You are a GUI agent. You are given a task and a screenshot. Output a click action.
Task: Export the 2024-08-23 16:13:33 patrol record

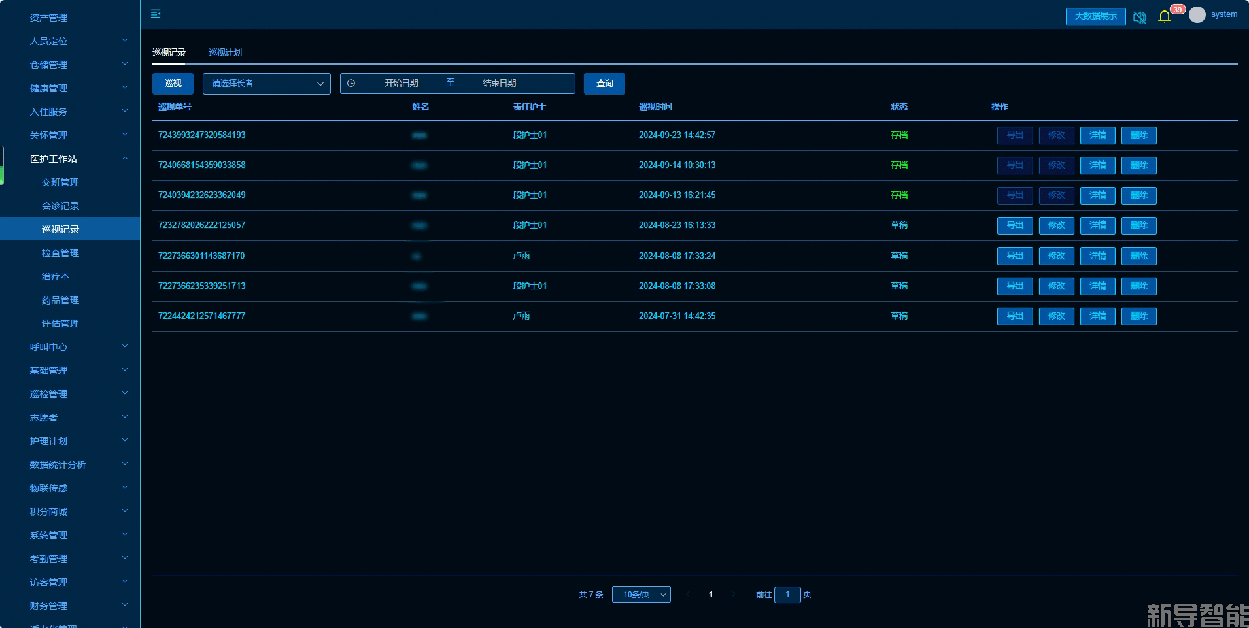tap(1014, 225)
